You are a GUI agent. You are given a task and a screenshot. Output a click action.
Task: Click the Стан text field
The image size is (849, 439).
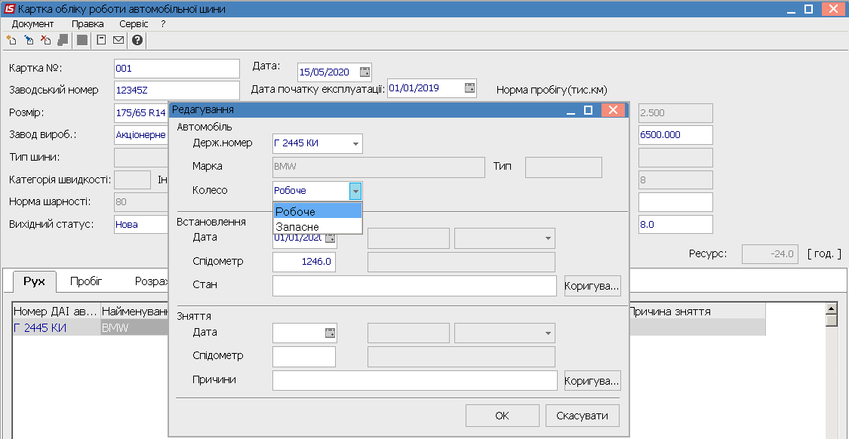(414, 286)
